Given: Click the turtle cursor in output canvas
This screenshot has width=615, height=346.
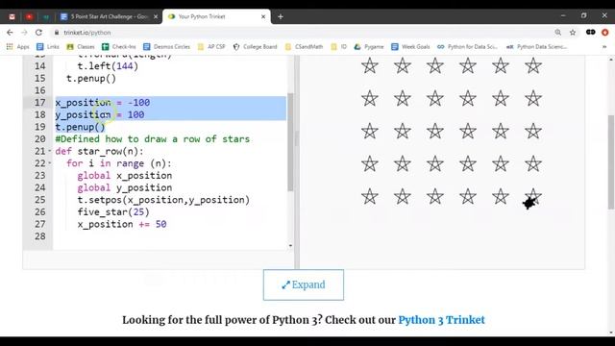Looking at the screenshot, I should click(x=529, y=203).
